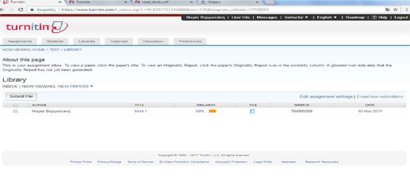Image resolution: width=410 pixels, height=190 pixels.
Task: Open Copyright Protection footer link
Action: click(231, 162)
